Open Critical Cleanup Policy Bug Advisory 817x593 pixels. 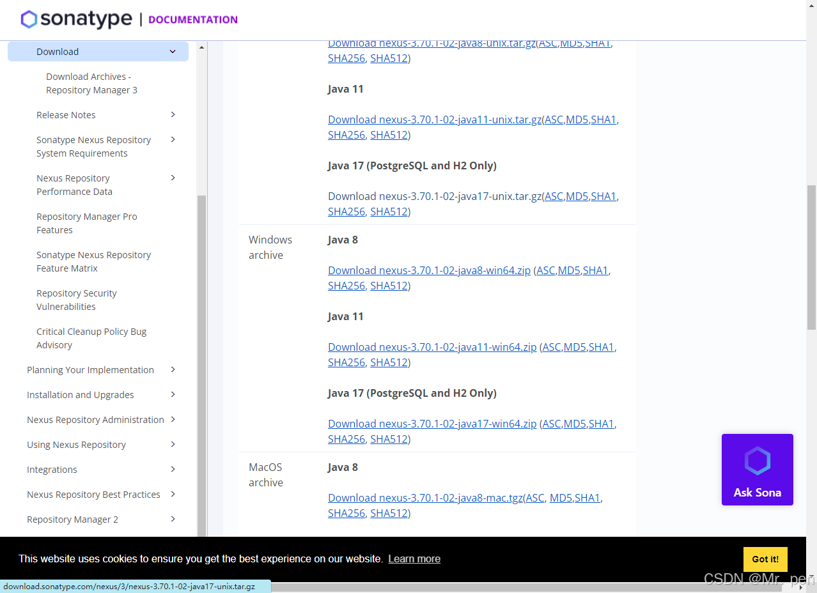91,338
